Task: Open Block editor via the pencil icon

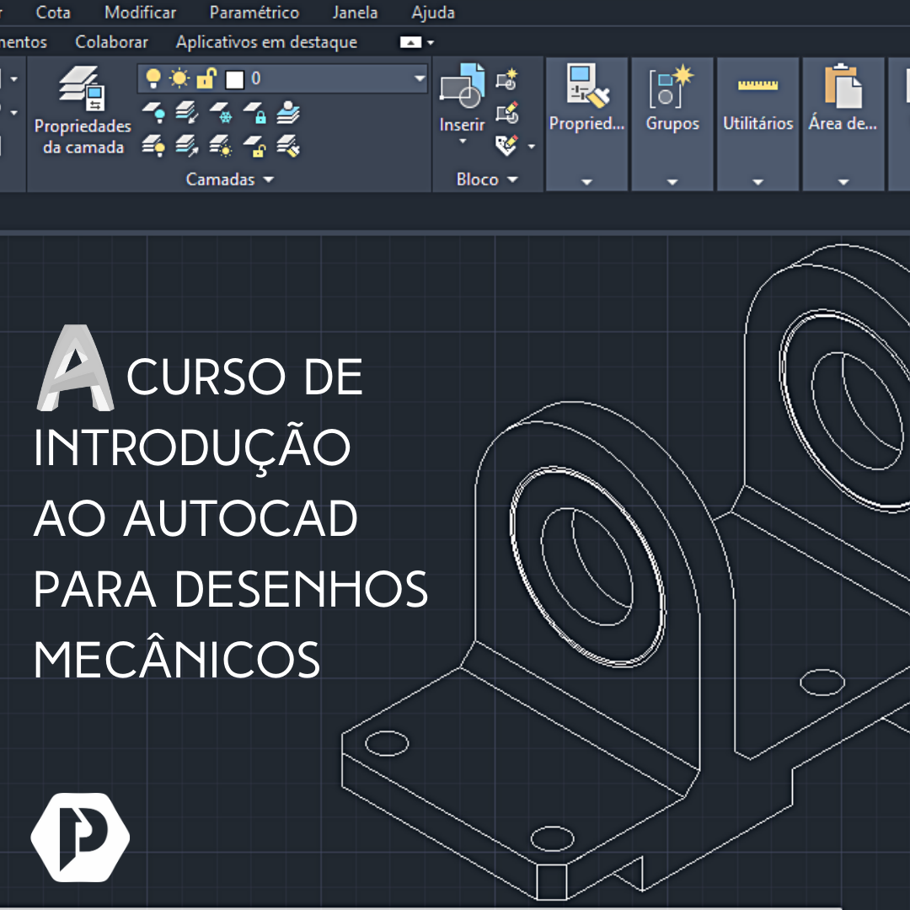Action: click(506, 112)
